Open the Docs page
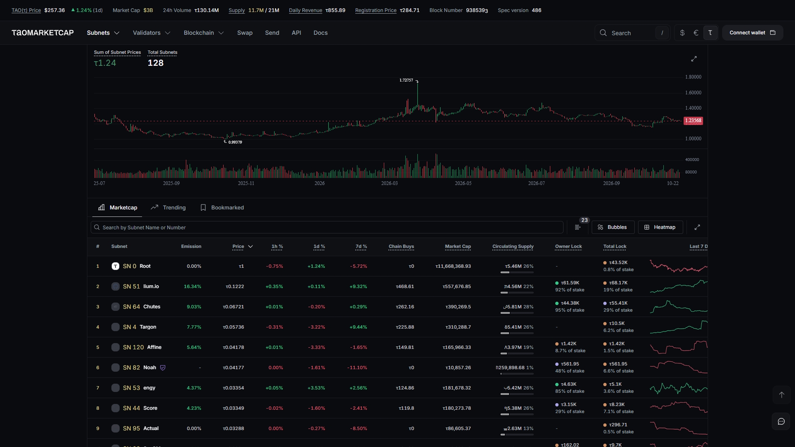 320,33
